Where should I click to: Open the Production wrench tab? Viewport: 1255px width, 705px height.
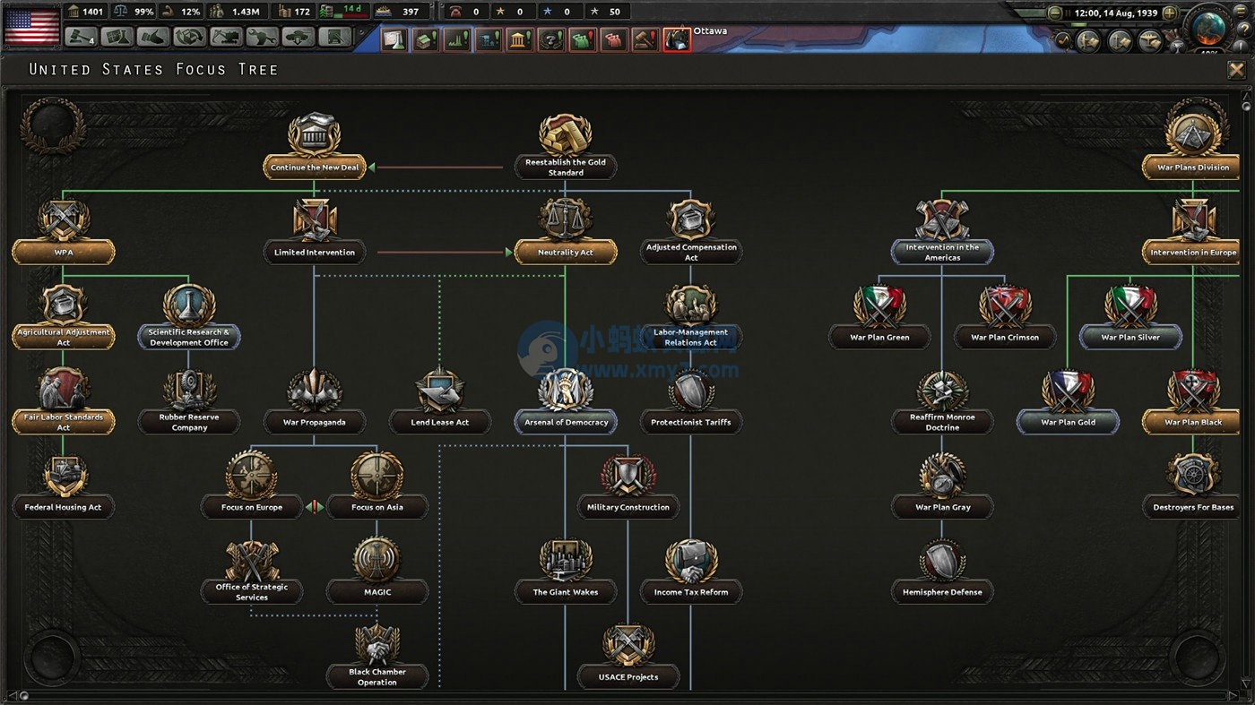pos(262,38)
